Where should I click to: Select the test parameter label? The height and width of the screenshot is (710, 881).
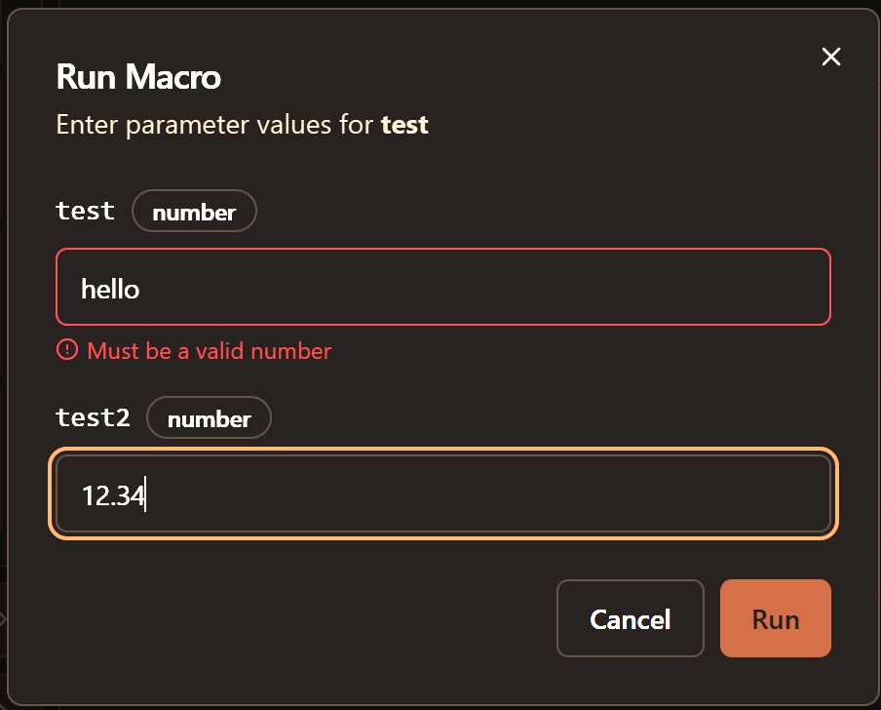pyautogui.click(x=86, y=211)
